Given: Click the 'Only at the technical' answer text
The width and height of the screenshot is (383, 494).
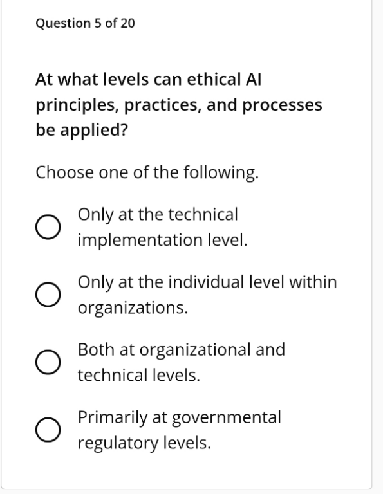Looking at the screenshot, I should pyautogui.click(x=158, y=215).
